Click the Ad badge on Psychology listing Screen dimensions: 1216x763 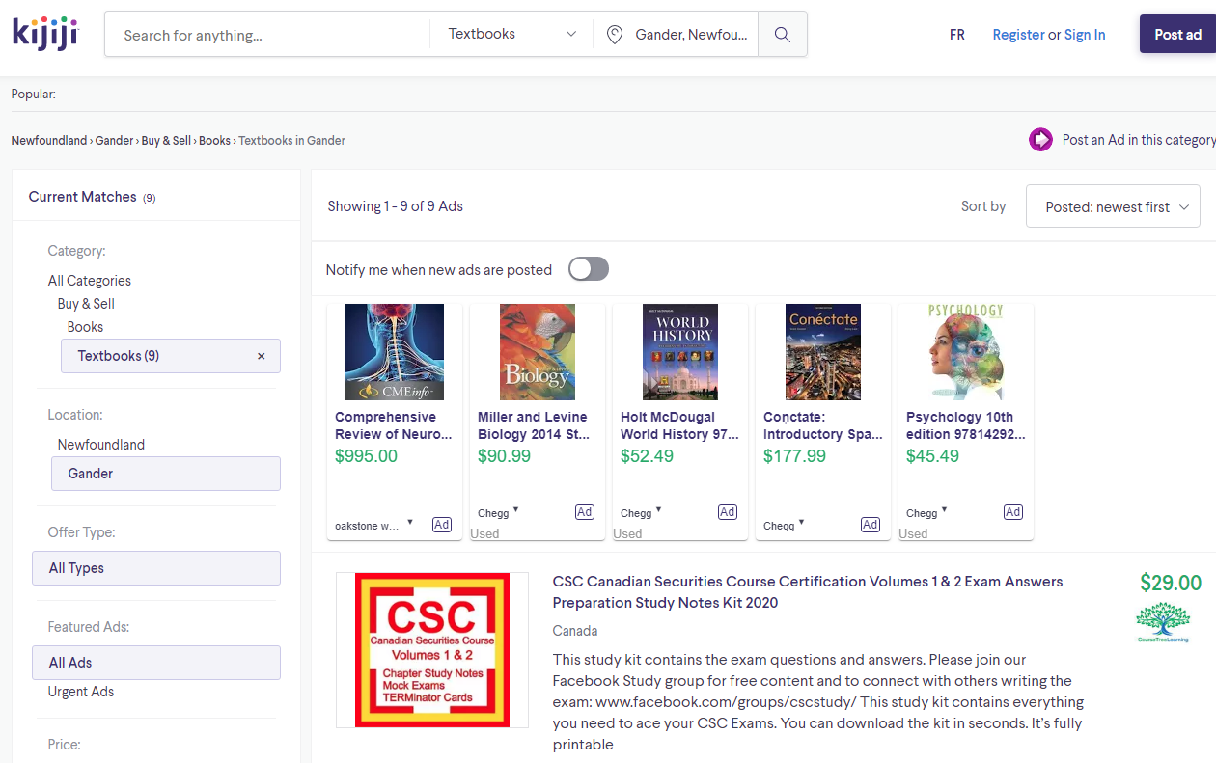click(x=1012, y=512)
